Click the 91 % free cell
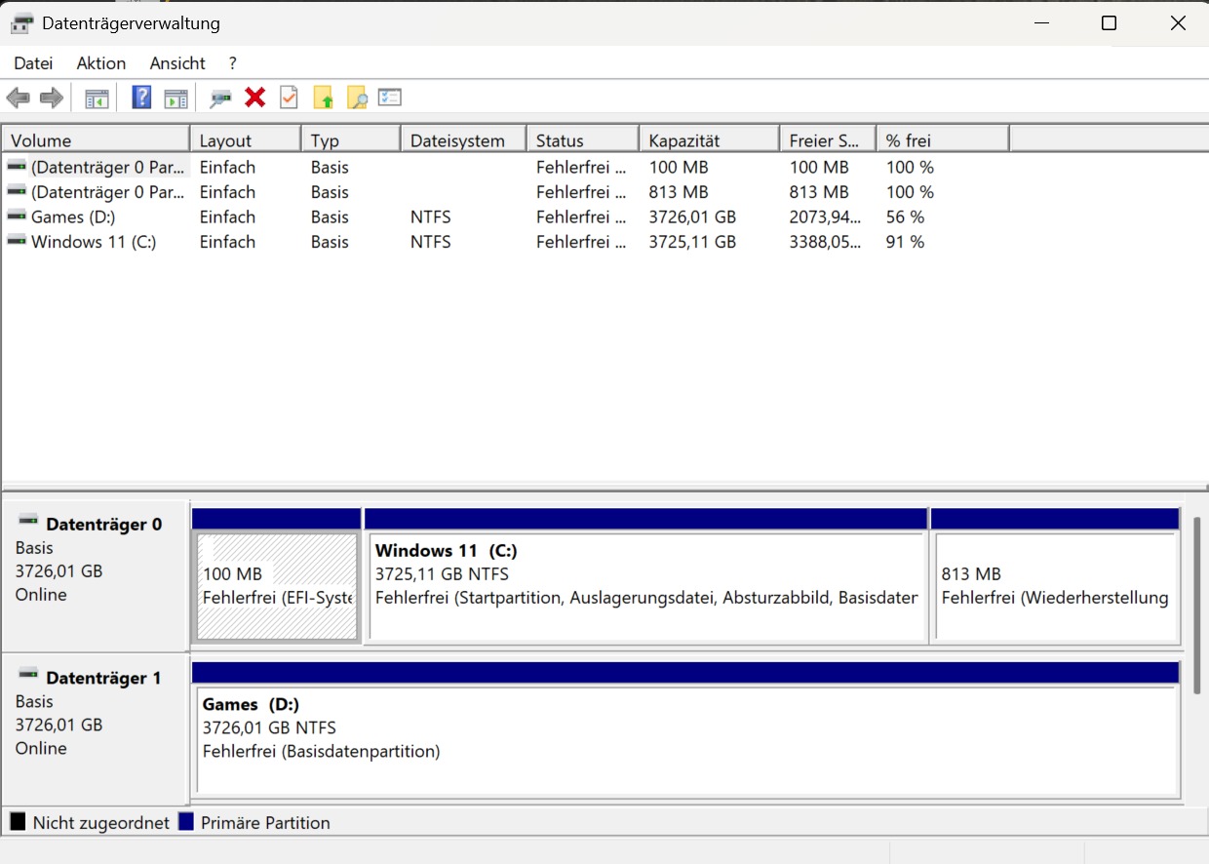Viewport: 1209px width, 864px height. tap(905, 242)
